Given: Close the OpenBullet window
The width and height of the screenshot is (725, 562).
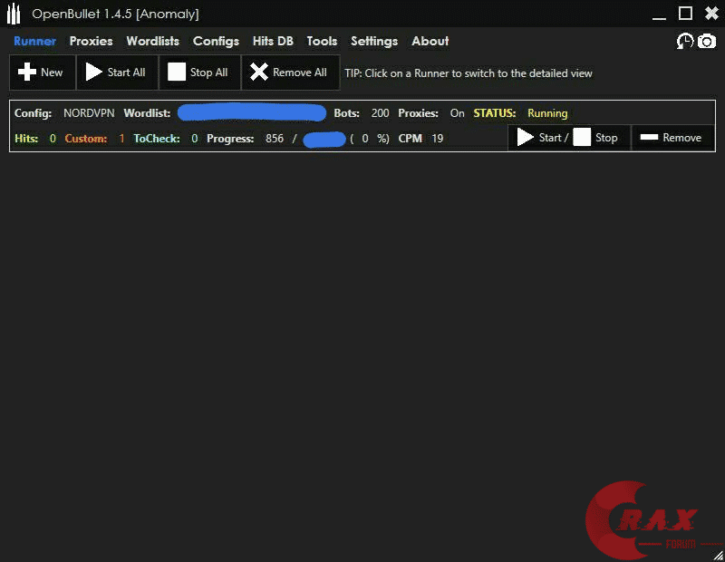Looking at the screenshot, I should pyautogui.click(x=711, y=14).
